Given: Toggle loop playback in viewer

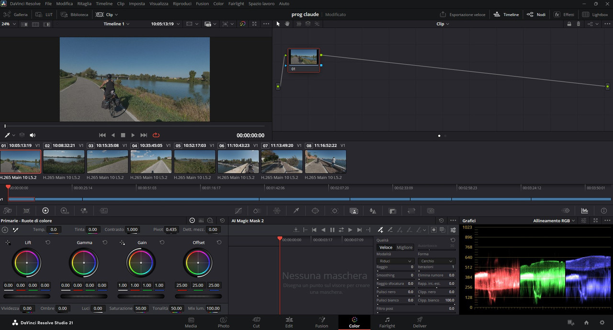Looking at the screenshot, I should pos(156,135).
